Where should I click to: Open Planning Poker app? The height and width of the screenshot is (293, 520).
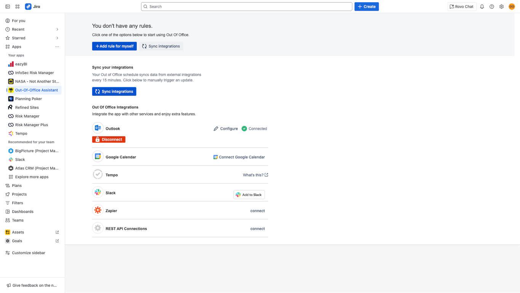coord(28,99)
